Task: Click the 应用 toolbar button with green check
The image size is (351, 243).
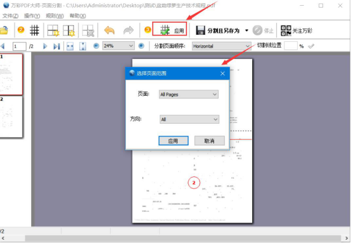Action: [x=169, y=29]
